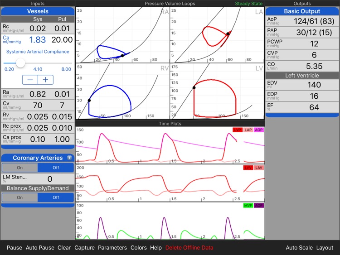Select pulmonary Rc value 0.01
The width and height of the screenshot is (340, 255).
(62, 29)
